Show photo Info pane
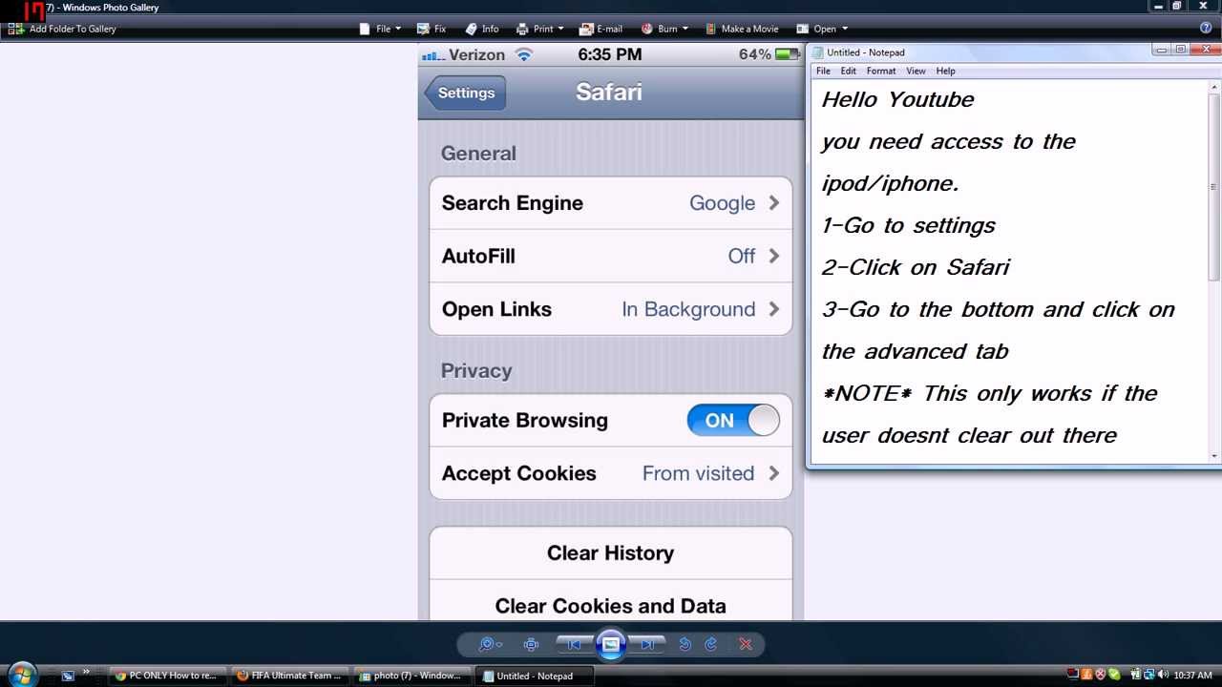The image size is (1222, 687). (x=482, y=29)
